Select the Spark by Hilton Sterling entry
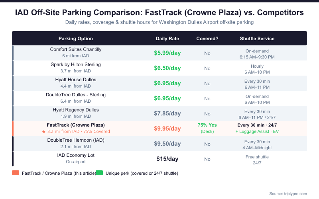Viewport: 319px width, 199px height. point(76,64)
